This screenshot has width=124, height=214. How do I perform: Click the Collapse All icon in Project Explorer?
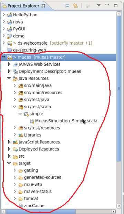click(67, 6)
